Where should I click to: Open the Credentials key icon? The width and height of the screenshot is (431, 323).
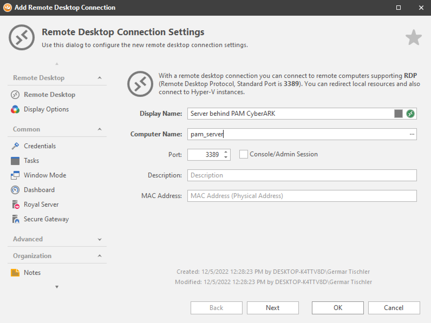(x=15, y=146)
